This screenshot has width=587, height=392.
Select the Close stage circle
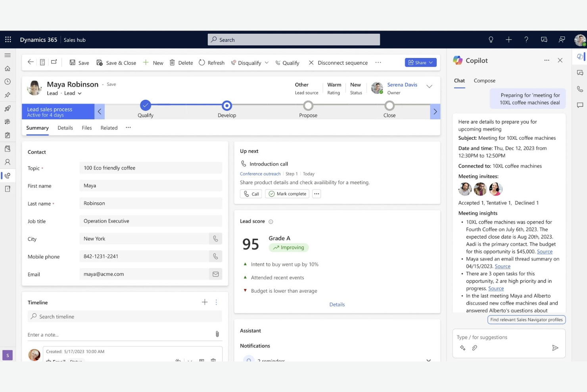389,105
